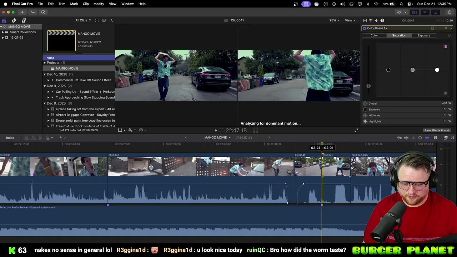Viewport: 457px width, 257px height.
Task: Select the black shadows saturation puck
Action: pos(388,70)
